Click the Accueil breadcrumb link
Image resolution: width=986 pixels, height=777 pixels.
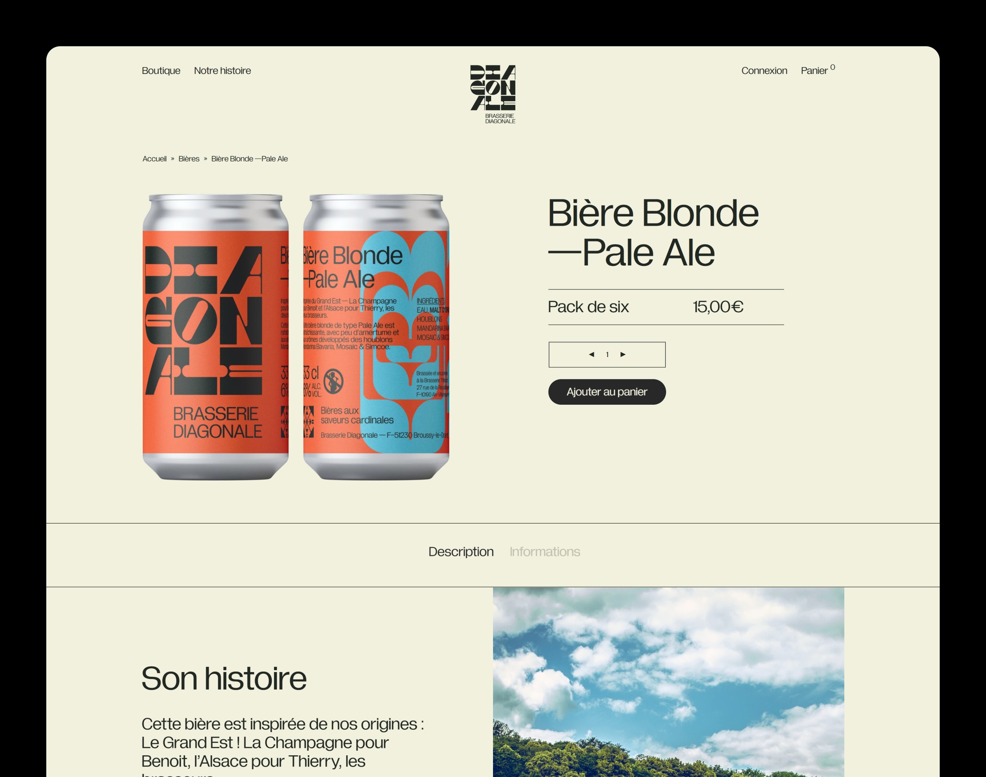click(154, 159)
